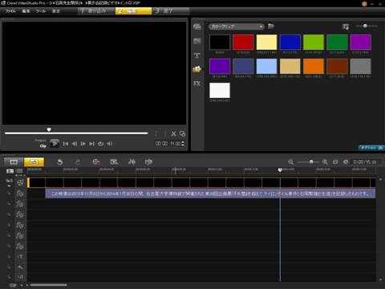Click the thumbnail size slider in library

click(x=367, y=26)
